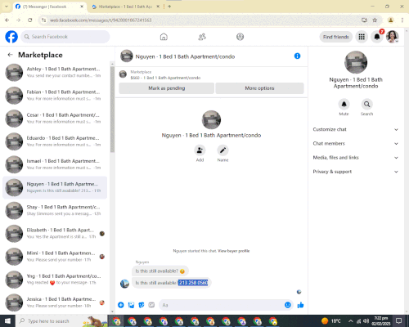Open the Chrome three-dot menu
The width and height of the screenshot is (409, 327).
(x=402, y=20)
